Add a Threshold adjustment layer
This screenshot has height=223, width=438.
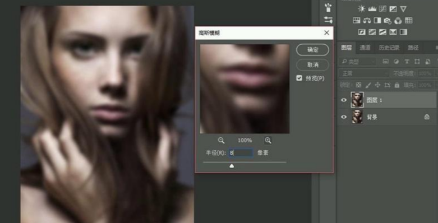(x=382, y=32)
